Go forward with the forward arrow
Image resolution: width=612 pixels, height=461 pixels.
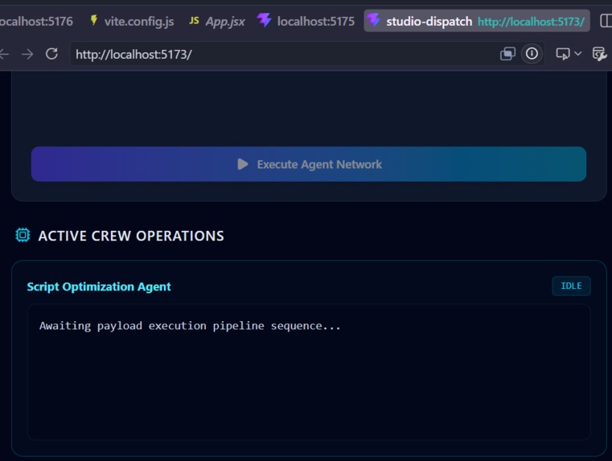(x=27, y=54)
